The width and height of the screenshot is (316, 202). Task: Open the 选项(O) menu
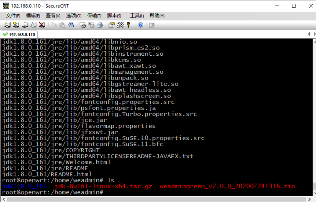tap(74, 16)
